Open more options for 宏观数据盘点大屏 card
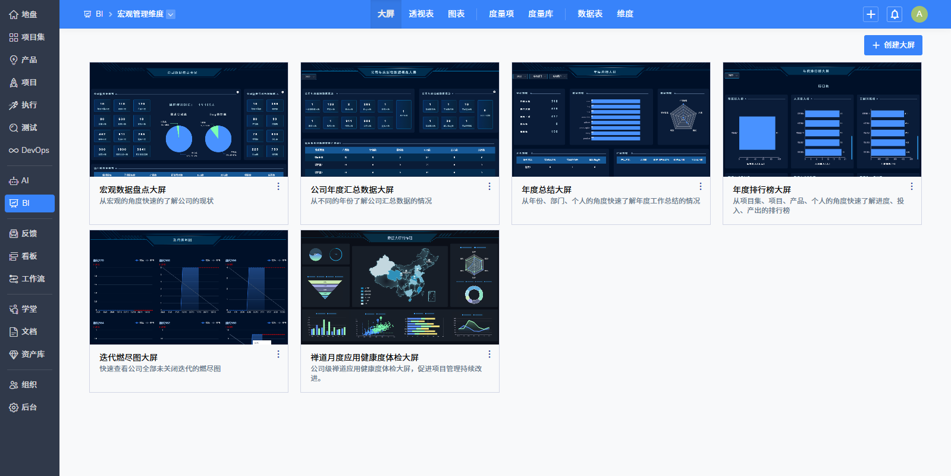 tap(278, 186)
